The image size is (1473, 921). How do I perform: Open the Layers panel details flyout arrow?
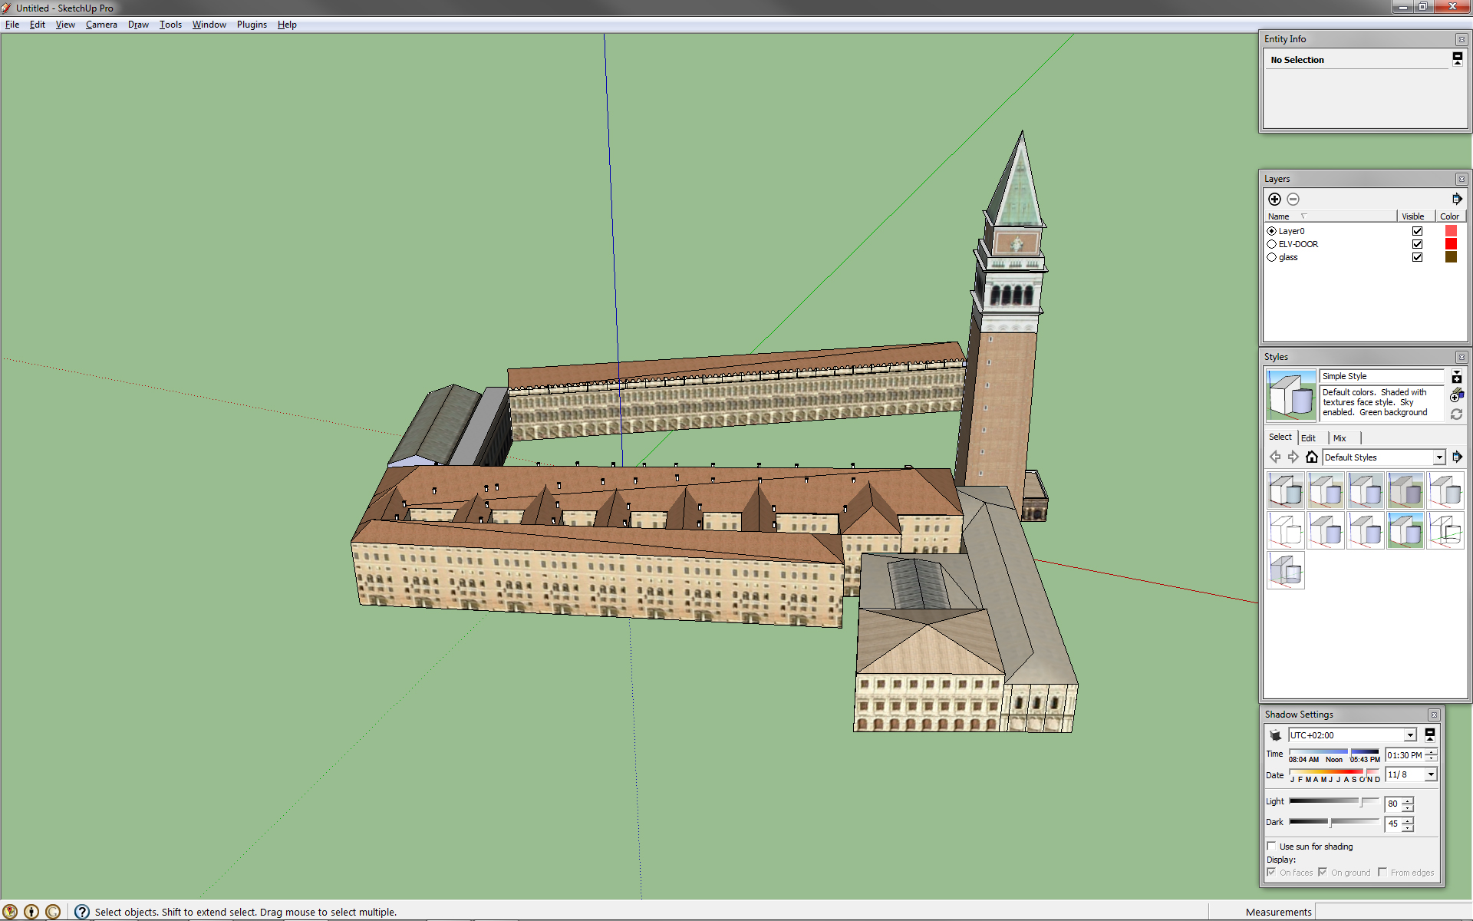[x=1456, y=199]
